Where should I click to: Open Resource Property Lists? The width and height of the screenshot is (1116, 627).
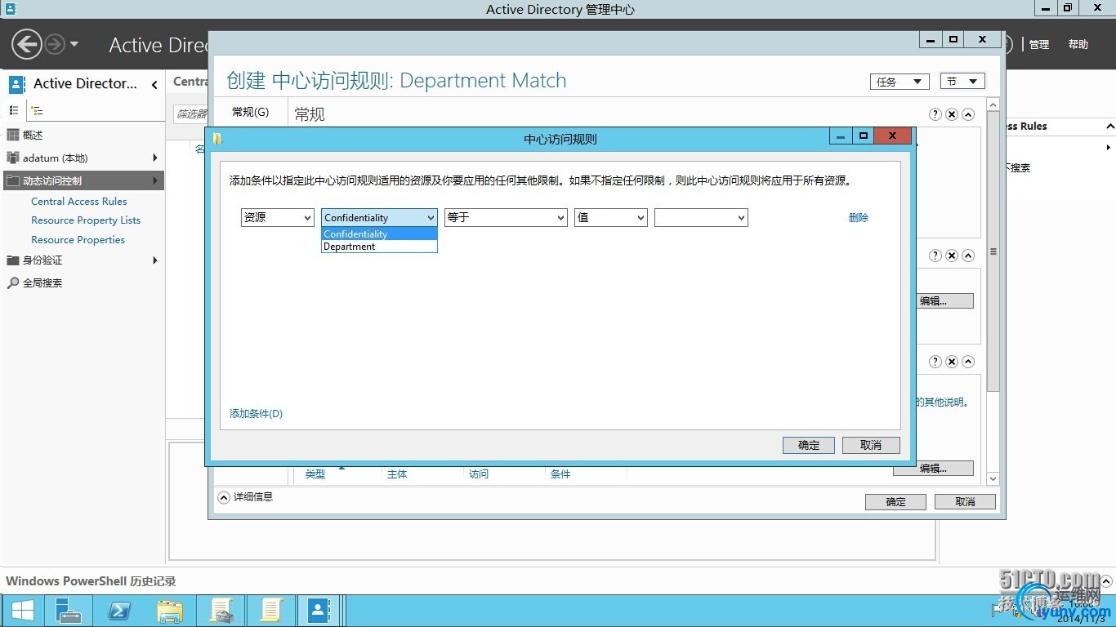pos(86,220)
